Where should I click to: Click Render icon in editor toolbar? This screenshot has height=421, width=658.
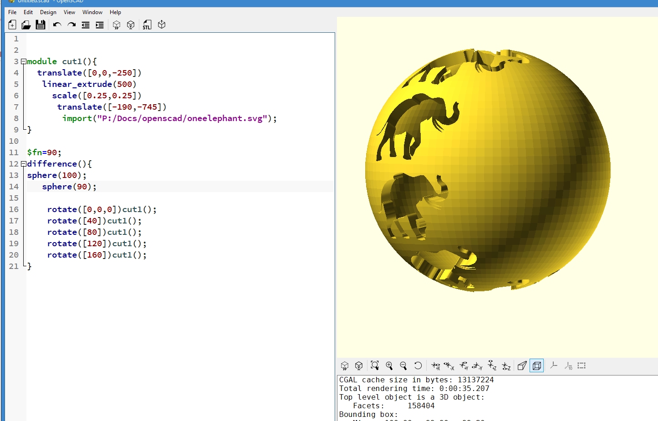click(131, 25)
